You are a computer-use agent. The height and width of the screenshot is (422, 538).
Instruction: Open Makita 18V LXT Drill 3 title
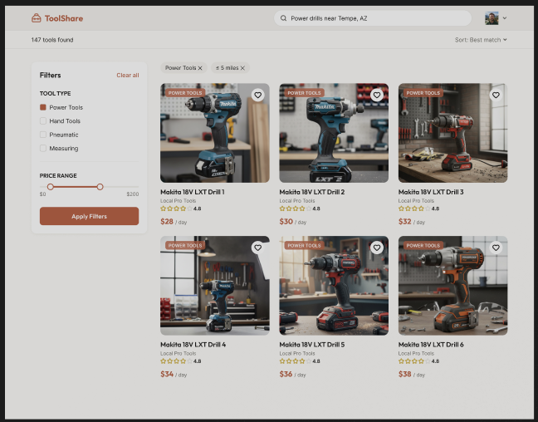tap(431, 192)
